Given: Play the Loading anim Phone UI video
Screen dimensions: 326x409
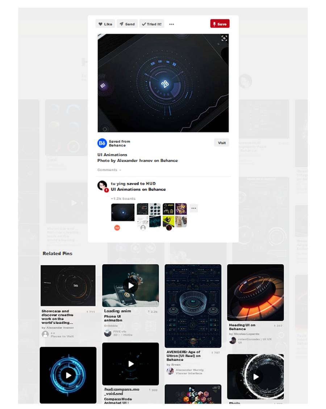Looking at the screenshot, I should [x=131, y=285].
